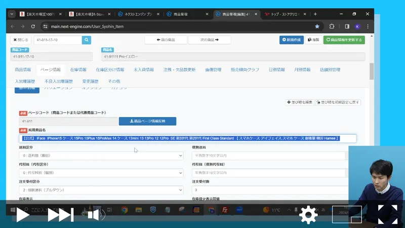Click browser forward arrow
The image size is (405, 228).
[x=23, y=26]
